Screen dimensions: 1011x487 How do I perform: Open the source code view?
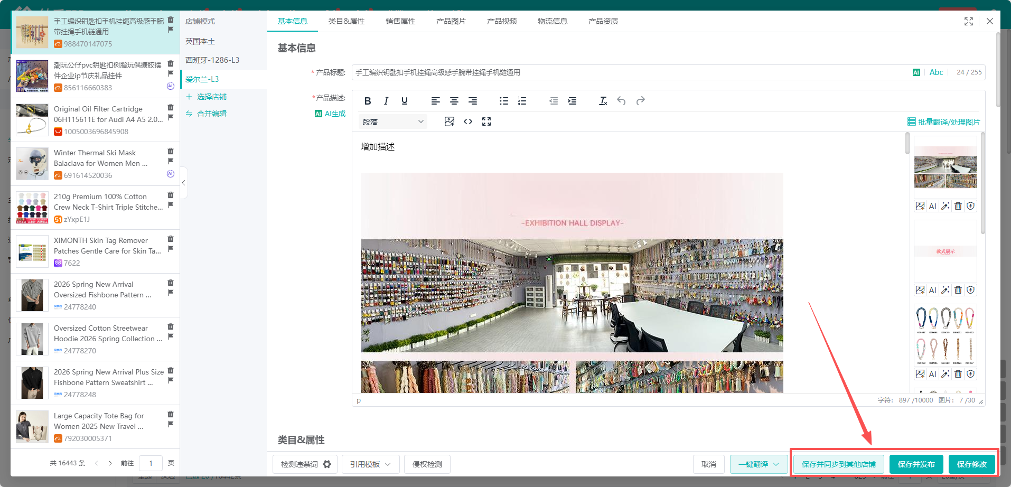pos(468,121)
